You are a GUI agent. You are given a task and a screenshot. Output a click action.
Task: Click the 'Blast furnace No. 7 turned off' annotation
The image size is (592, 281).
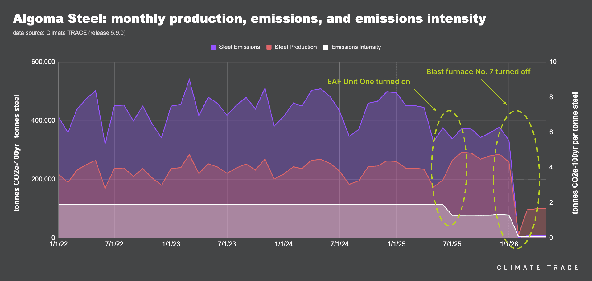(478, 72)
